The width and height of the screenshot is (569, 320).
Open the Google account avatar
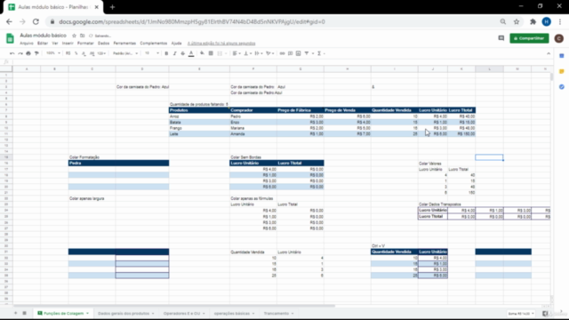click(x=559, y=38)
